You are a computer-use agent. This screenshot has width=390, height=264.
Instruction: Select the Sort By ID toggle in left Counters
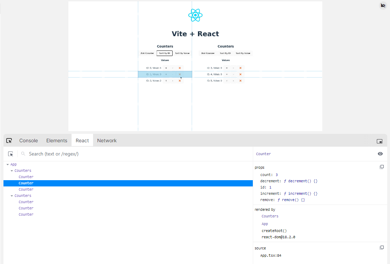(x=164, y=53)
